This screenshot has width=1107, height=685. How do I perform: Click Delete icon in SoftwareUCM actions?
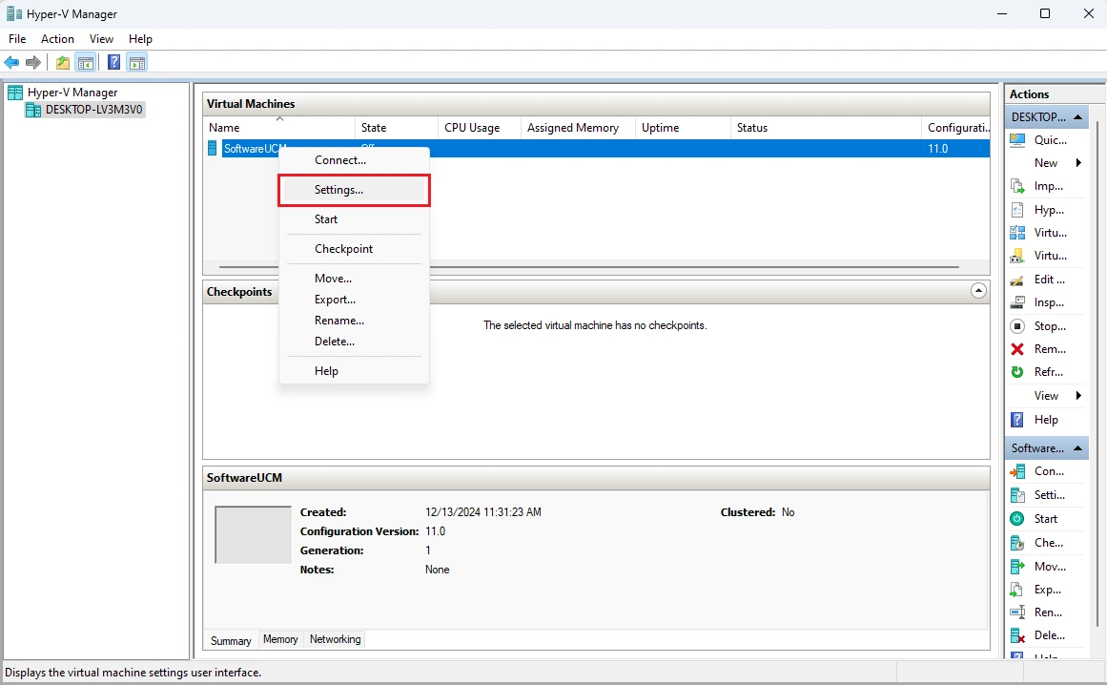[x=1017, y=635]
